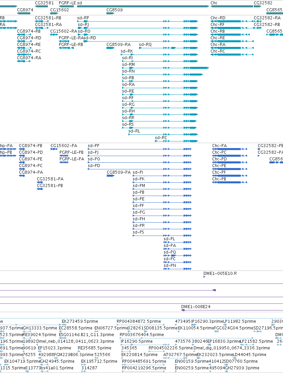Select transcript sd-RQ
Viewport: 283px width, 373px height.
point(169,48)
